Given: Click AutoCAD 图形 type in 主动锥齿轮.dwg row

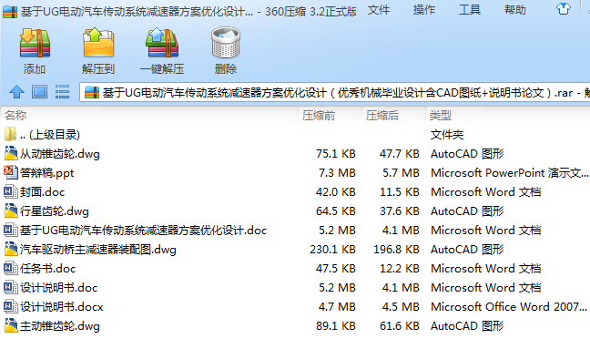Looking at the screenshot, I should coord(467,326).
